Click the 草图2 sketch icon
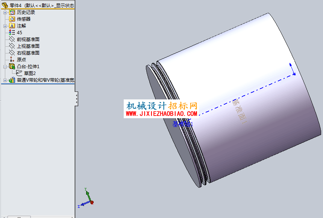Image resolution: width=323 pixels, height=218 pixels. (x=19, y=73)
